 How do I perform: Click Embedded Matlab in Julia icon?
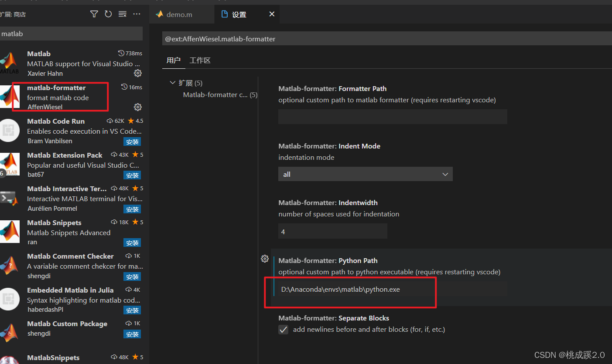[9, 299]
